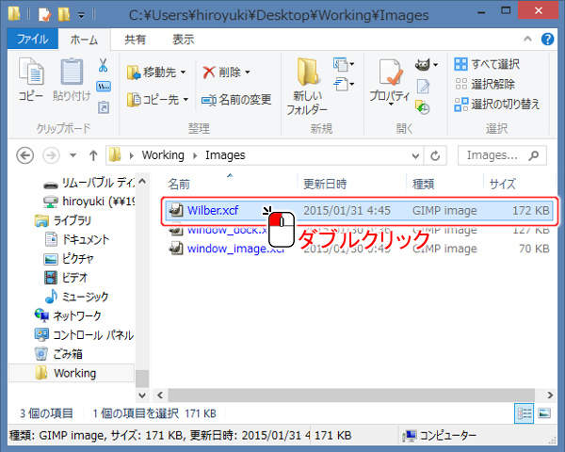
Task: Expand the address bar history dropdown
Action: coord(415,155)
